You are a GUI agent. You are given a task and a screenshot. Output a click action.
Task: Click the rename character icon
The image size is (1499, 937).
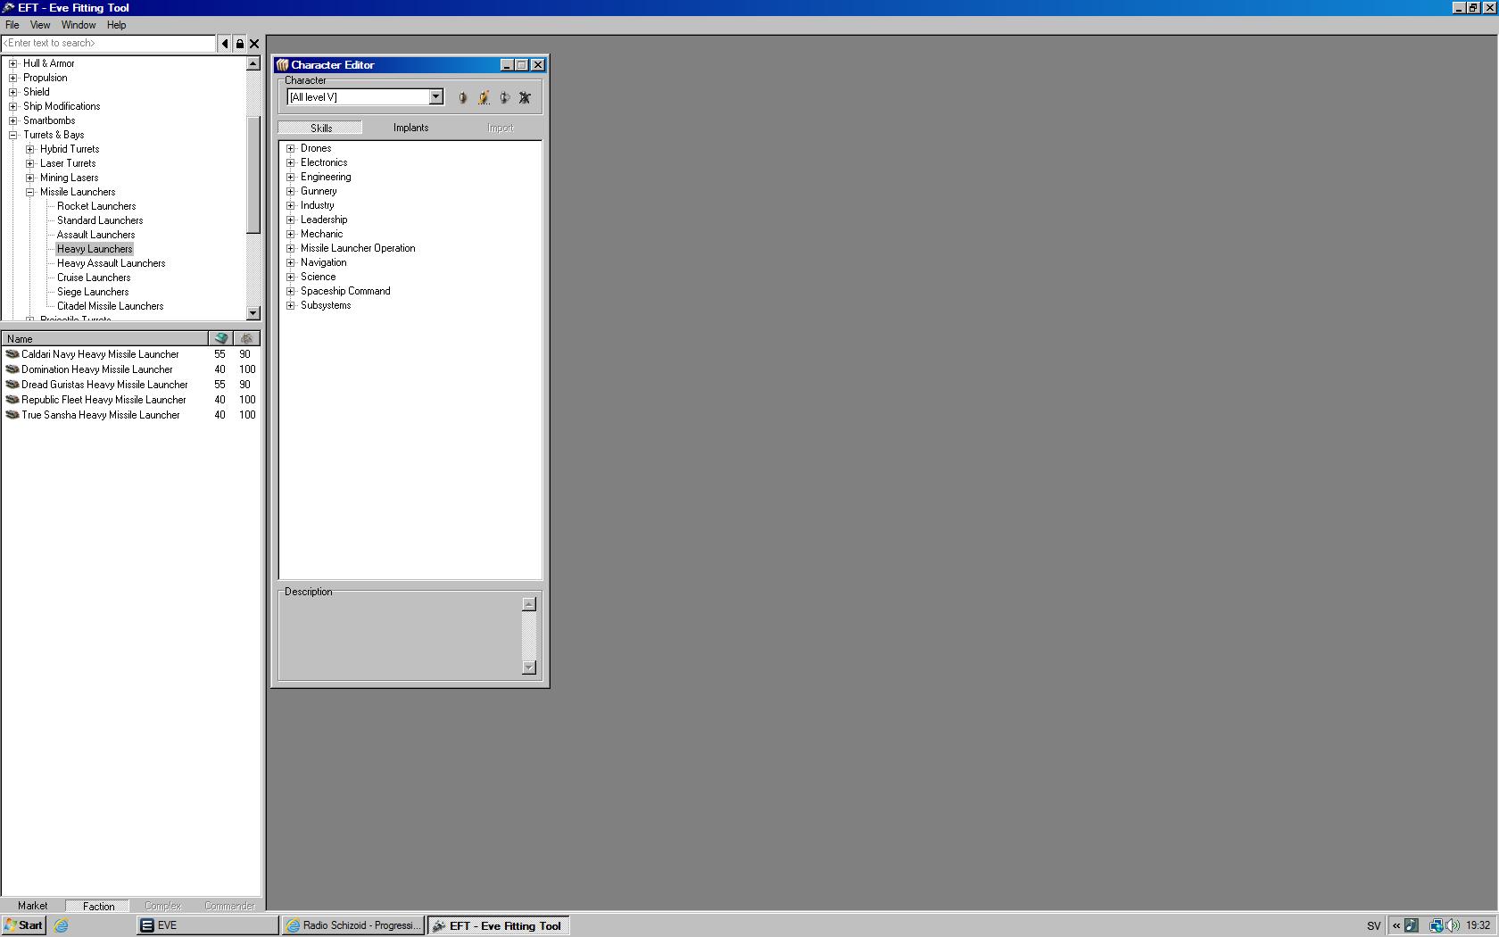click(x=484, y=97)
